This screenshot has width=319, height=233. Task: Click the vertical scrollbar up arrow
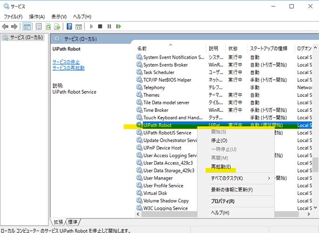coord(315,48)
